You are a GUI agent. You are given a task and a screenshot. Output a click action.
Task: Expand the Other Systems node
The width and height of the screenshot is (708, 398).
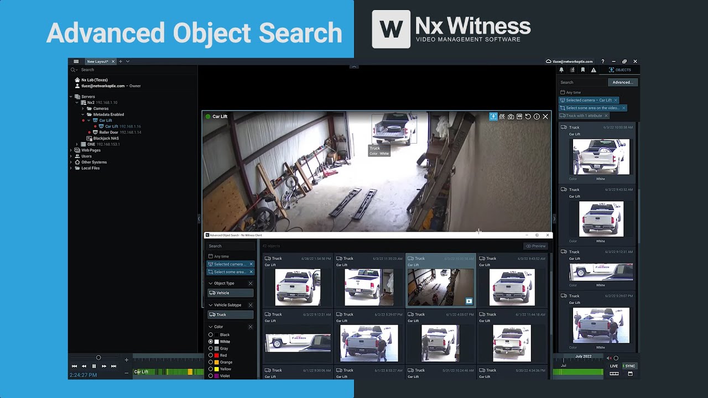(71, 162)
